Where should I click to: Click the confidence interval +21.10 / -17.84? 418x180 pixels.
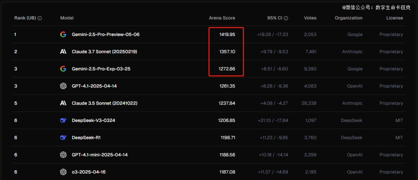click(x=273, y=120)
